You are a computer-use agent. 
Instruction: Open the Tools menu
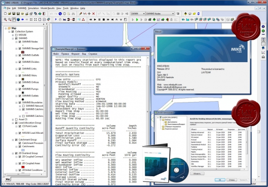(66, 8)
